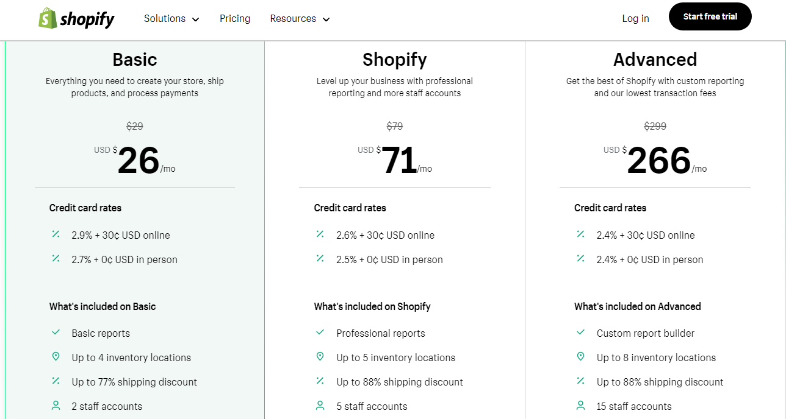786x419 pixels.
Task: Click percent icon beside Shopify plan 88% shipping discount
Action: coord(320,381)
